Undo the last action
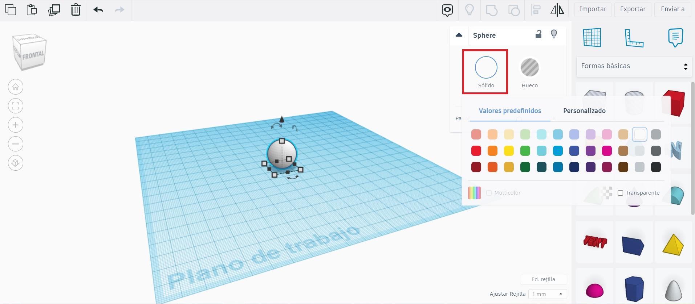695x304 pixels. 98,10
